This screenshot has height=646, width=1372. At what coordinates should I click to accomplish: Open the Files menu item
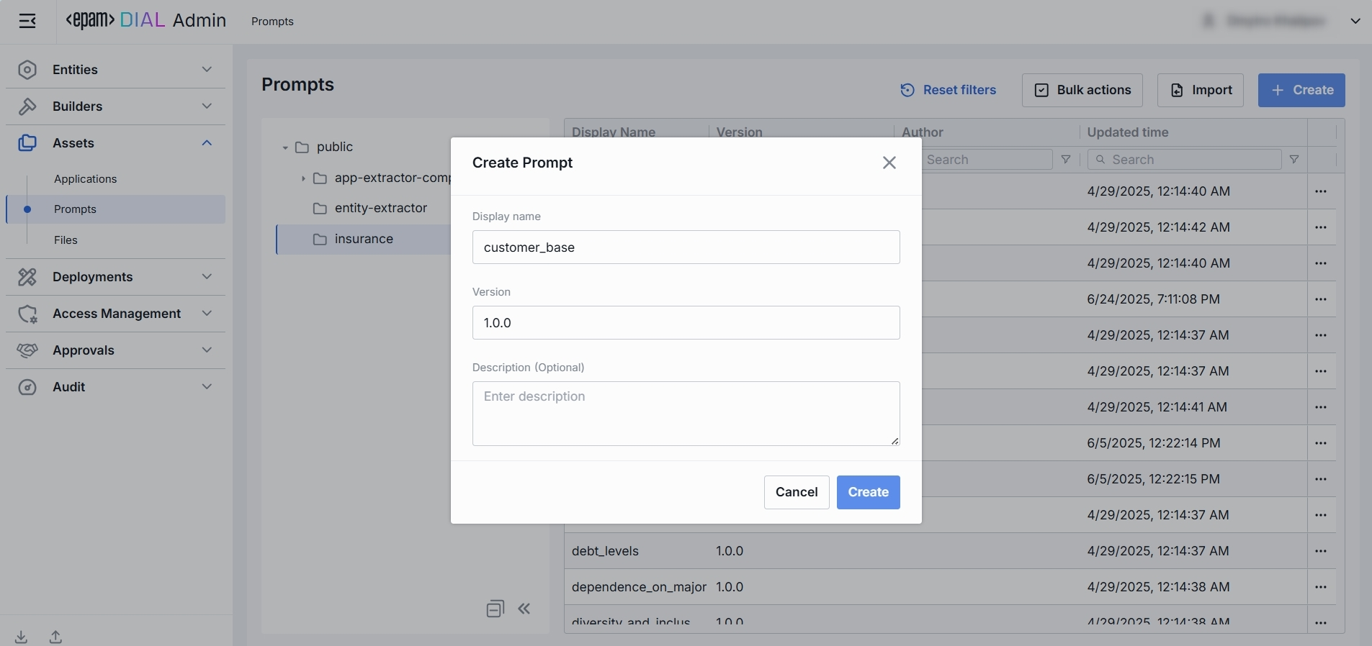[x=66, y=240]
